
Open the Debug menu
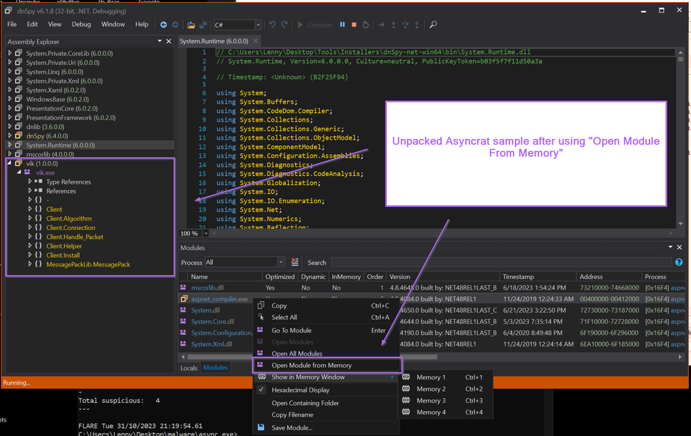(81, 24)
